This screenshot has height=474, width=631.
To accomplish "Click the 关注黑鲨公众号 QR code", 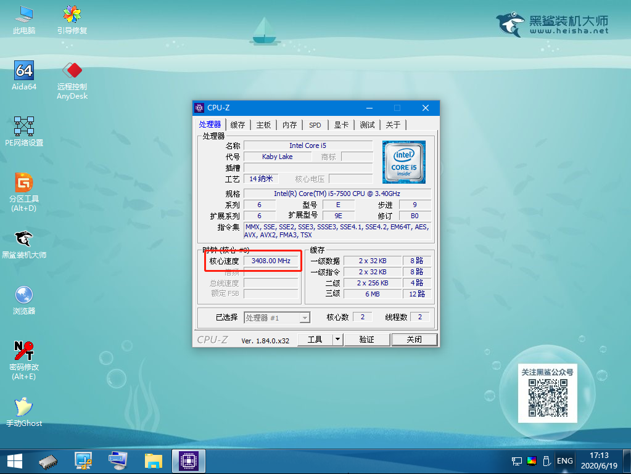I will 548,398.
